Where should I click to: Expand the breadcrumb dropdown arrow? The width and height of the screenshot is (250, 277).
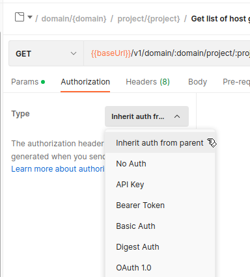pos(30,17)
